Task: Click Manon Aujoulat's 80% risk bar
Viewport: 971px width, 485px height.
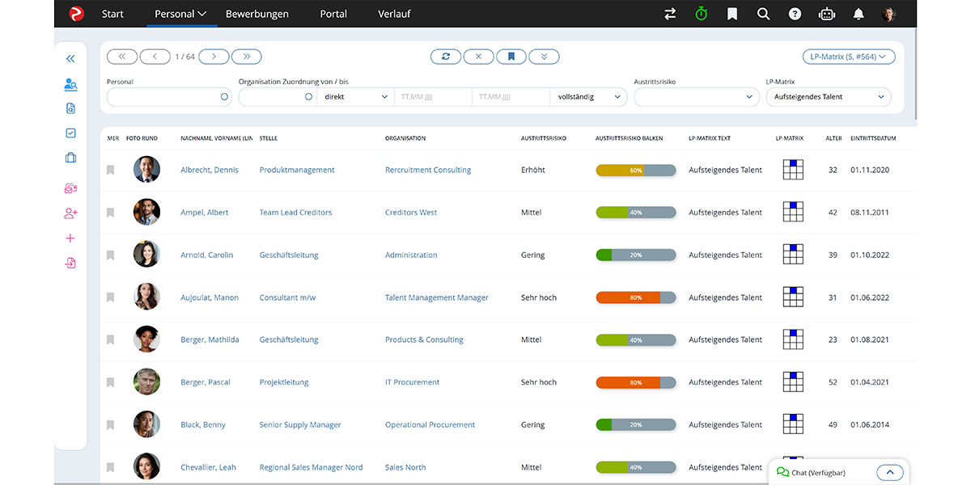Action: pos(635,297)
